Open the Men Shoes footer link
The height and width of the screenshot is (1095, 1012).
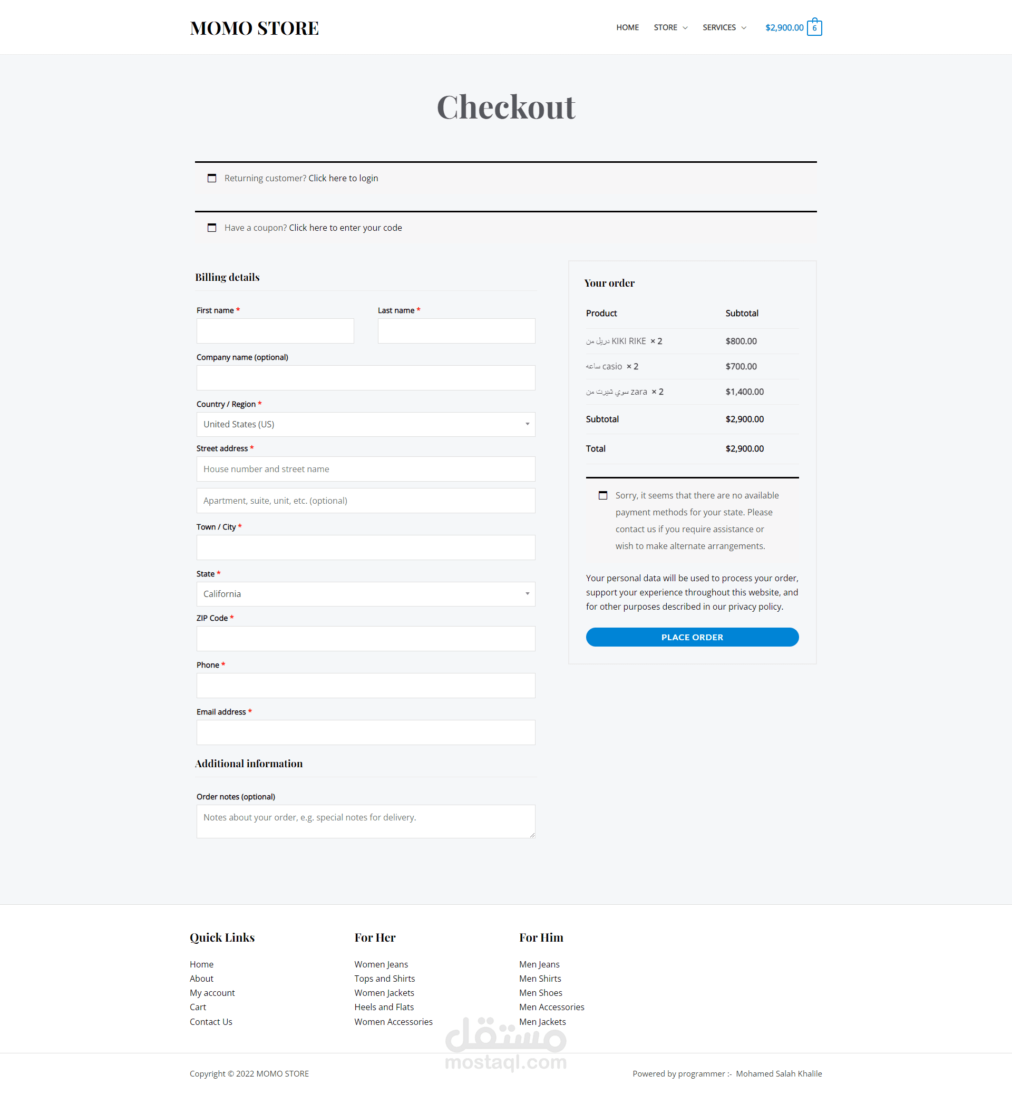click(540, 993)
